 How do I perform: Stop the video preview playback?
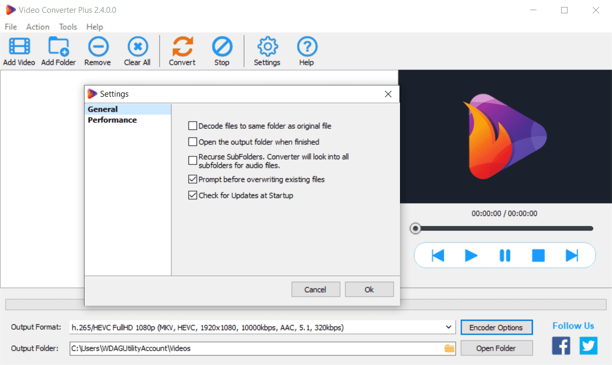538,255
